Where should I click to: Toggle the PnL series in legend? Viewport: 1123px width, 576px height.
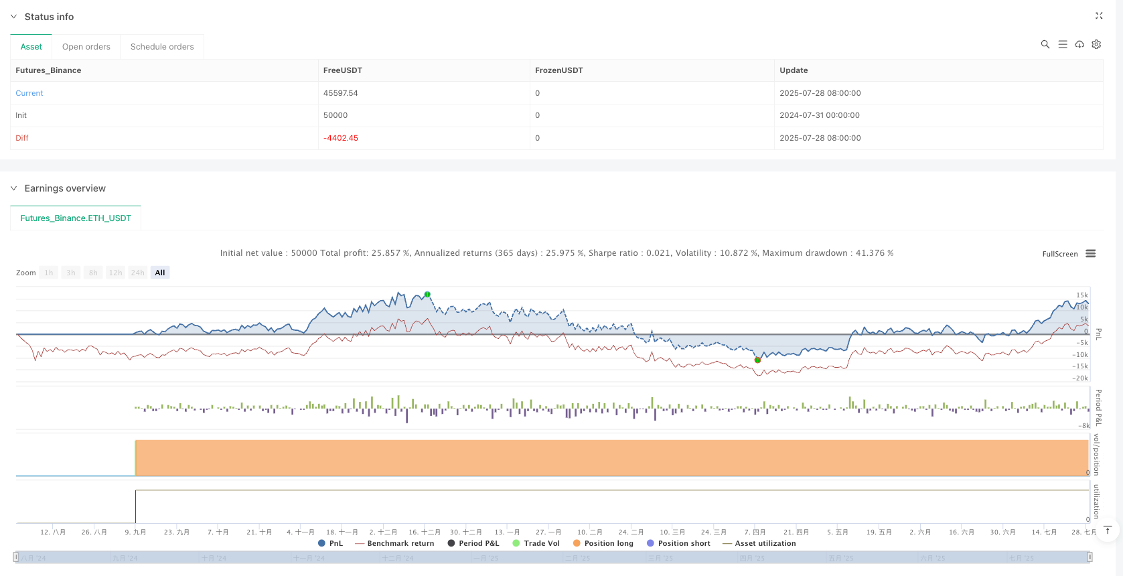click(330, 543)
